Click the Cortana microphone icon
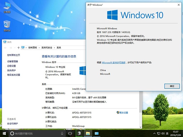The width and height of the screenshot is (183, 137). [x=62, y=133]
